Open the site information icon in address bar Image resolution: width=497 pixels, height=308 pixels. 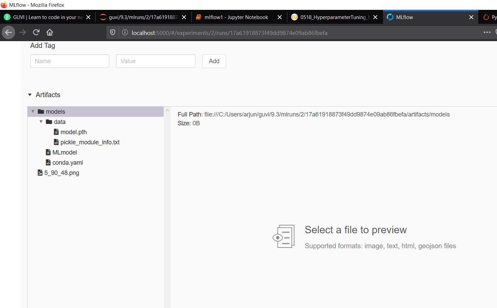coord(125,33)
